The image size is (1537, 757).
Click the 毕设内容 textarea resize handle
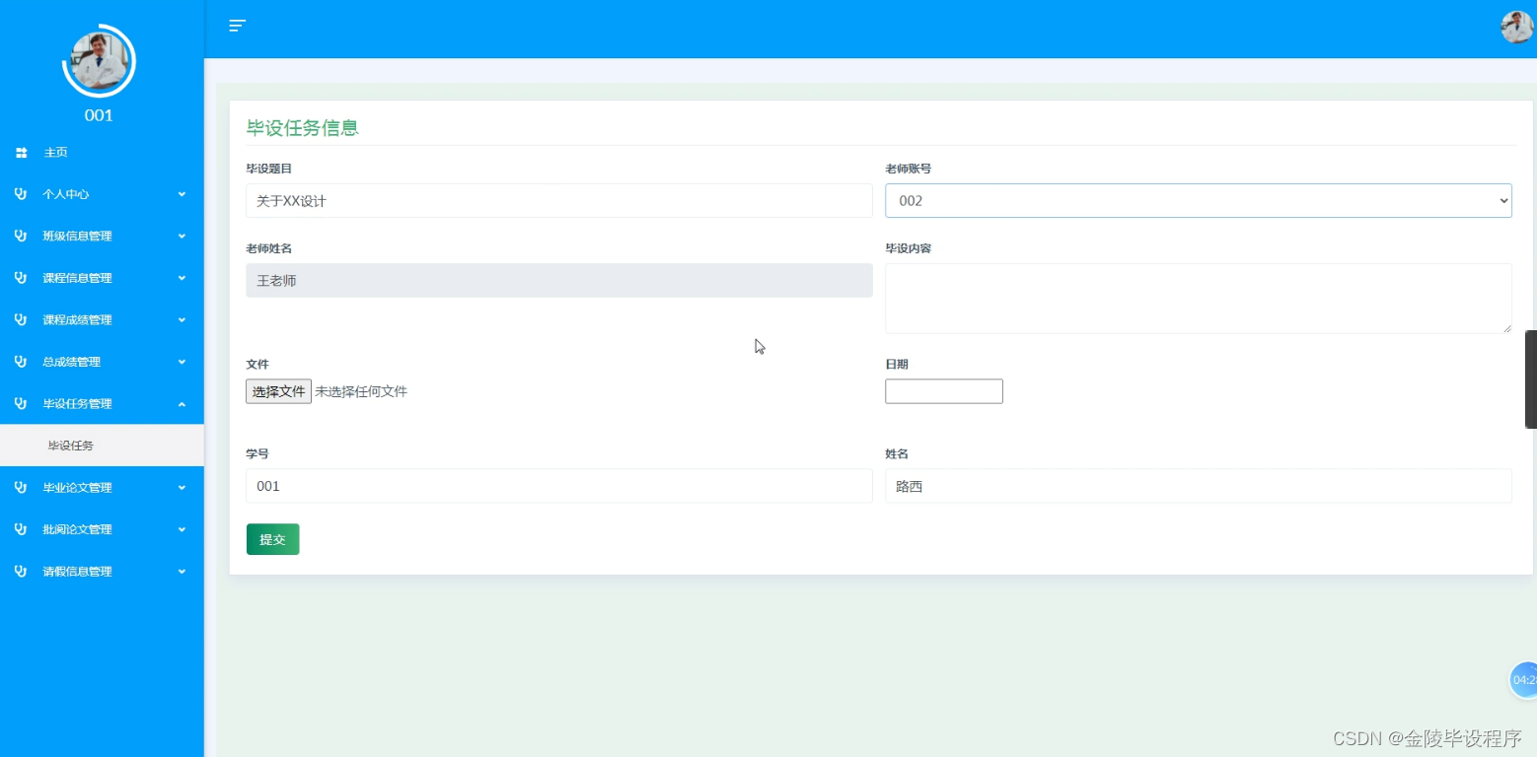click(1506, 327)
